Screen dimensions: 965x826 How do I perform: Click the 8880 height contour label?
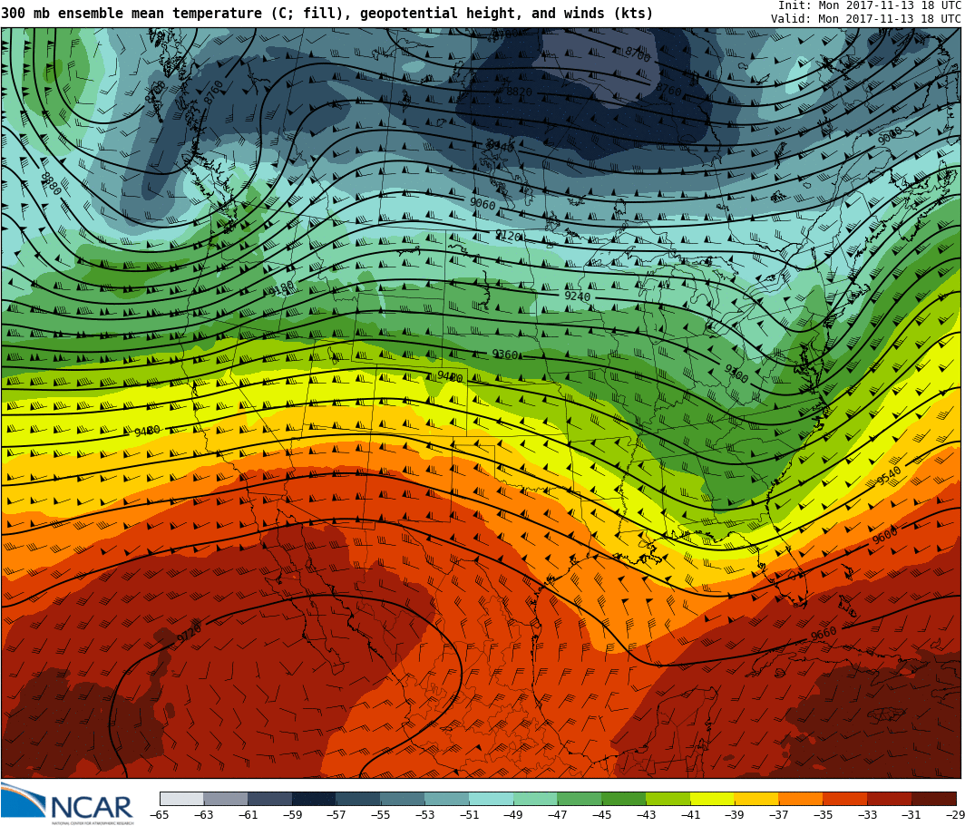click(51, 184)
